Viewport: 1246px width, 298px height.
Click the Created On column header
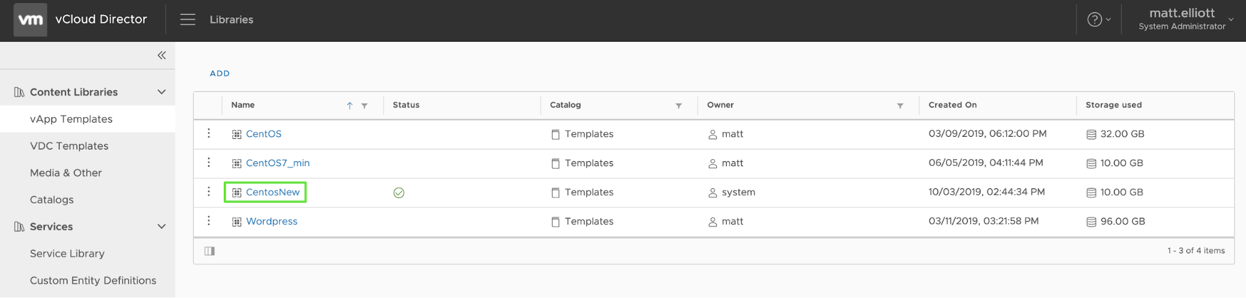[952, 105]
